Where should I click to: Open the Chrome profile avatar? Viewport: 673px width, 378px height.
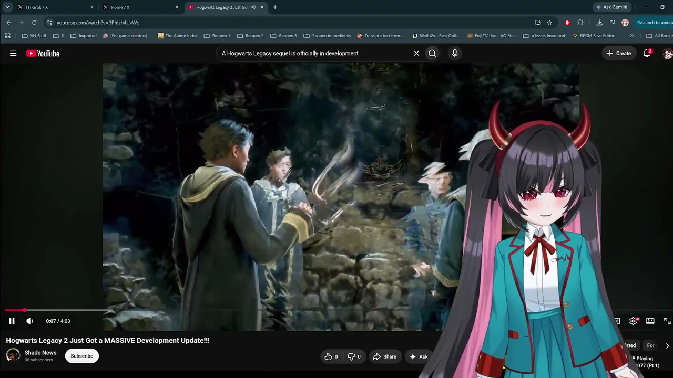(x=625, y=23)
